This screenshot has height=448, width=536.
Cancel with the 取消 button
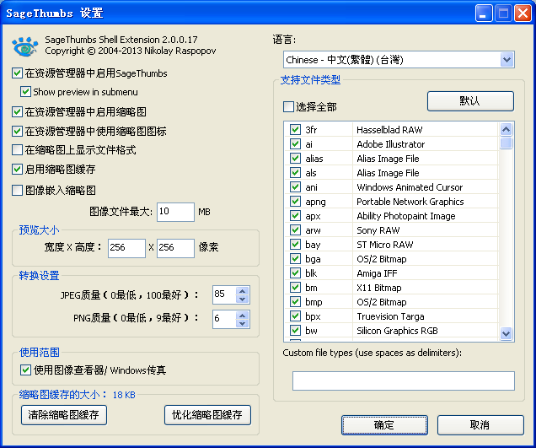[x=480, y=425]
